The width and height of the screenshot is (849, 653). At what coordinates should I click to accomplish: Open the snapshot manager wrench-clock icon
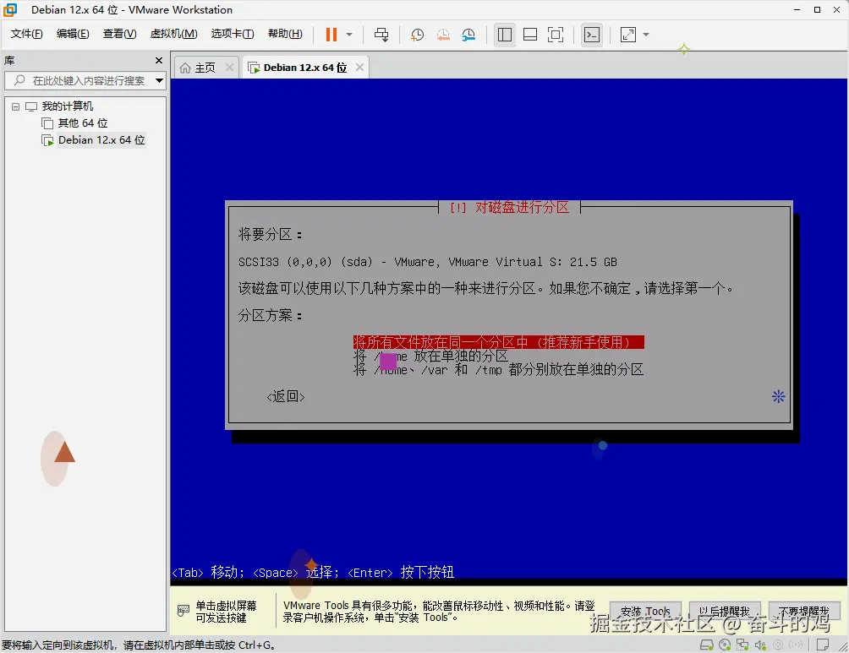tap(468, 35)
